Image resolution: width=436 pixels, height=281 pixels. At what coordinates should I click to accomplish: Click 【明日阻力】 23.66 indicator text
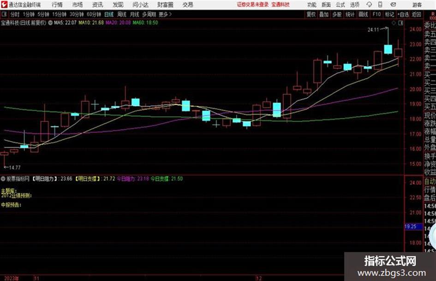(x=52, y=179)
